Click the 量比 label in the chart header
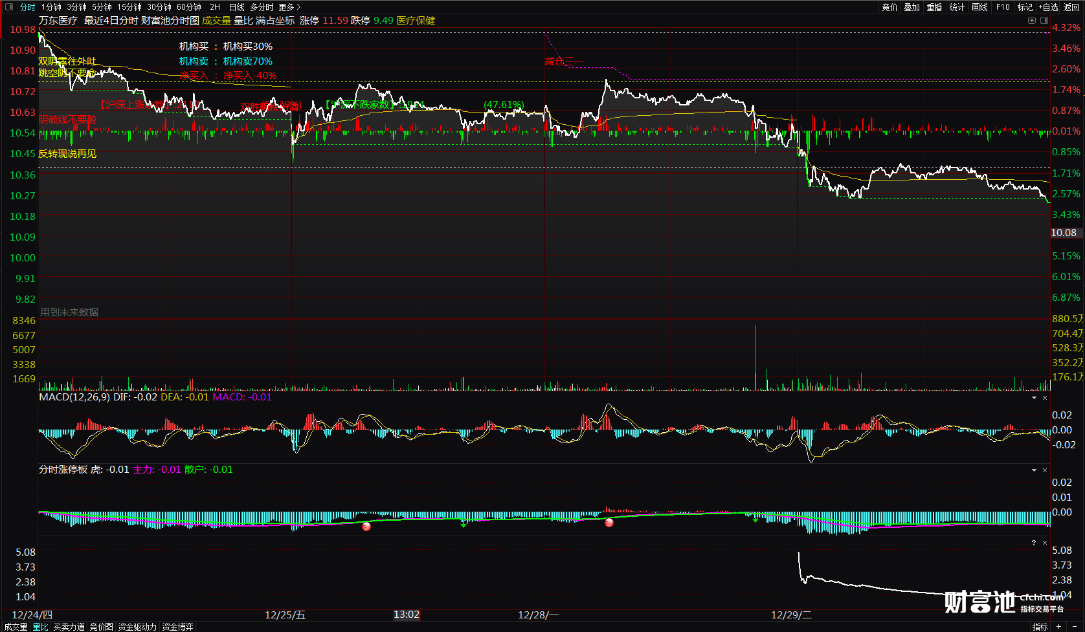1085x632 pixels. [243, 21]
